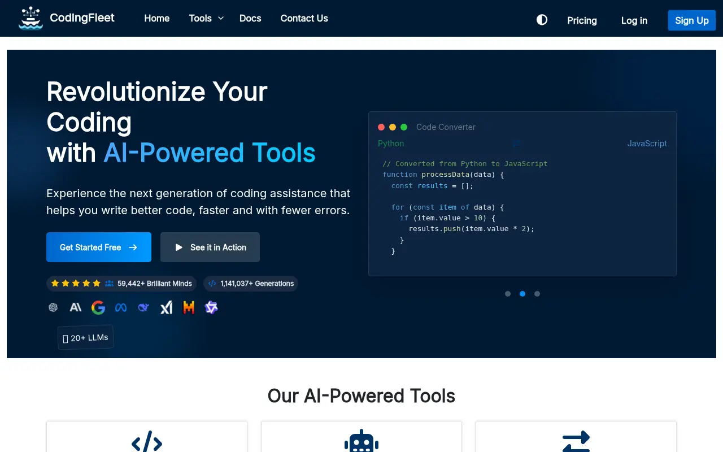The width and height of the screenshot is (723, 452).
Task: Click the CodingFleet brand name
Action: click(x=82, y=18)
